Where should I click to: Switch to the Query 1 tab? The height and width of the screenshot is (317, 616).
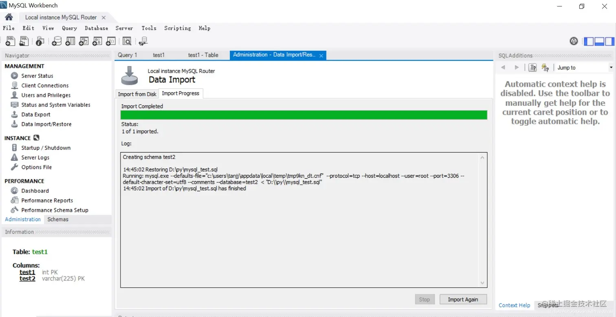(x=128, y=55)
